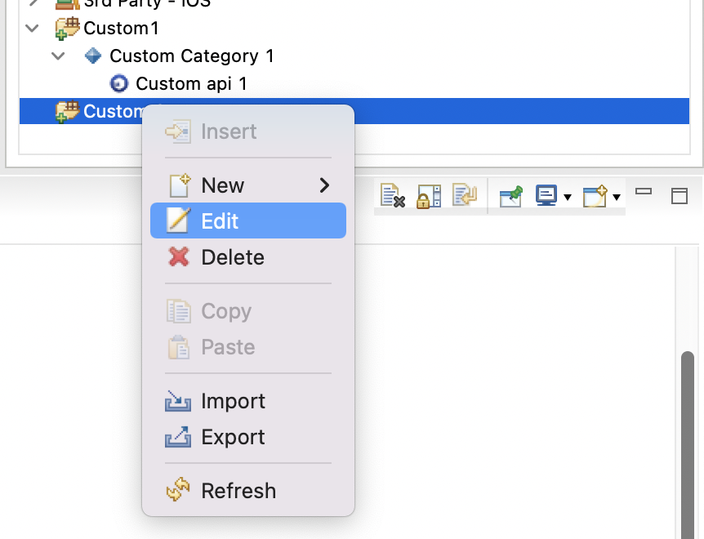Select the blue diamond icon beside Custom Category 1

(x=92, y=56)
